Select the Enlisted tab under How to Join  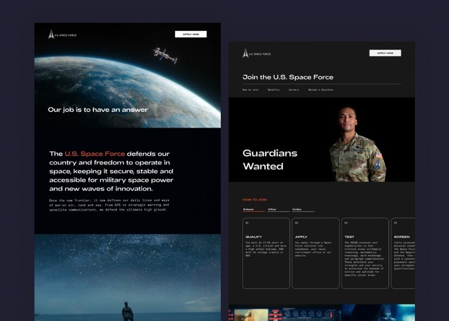click(248, 209)
